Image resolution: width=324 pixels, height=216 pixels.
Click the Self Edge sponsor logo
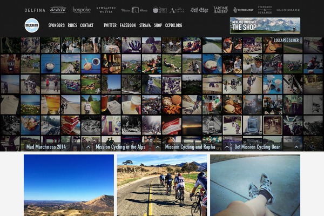click(199, 10)
